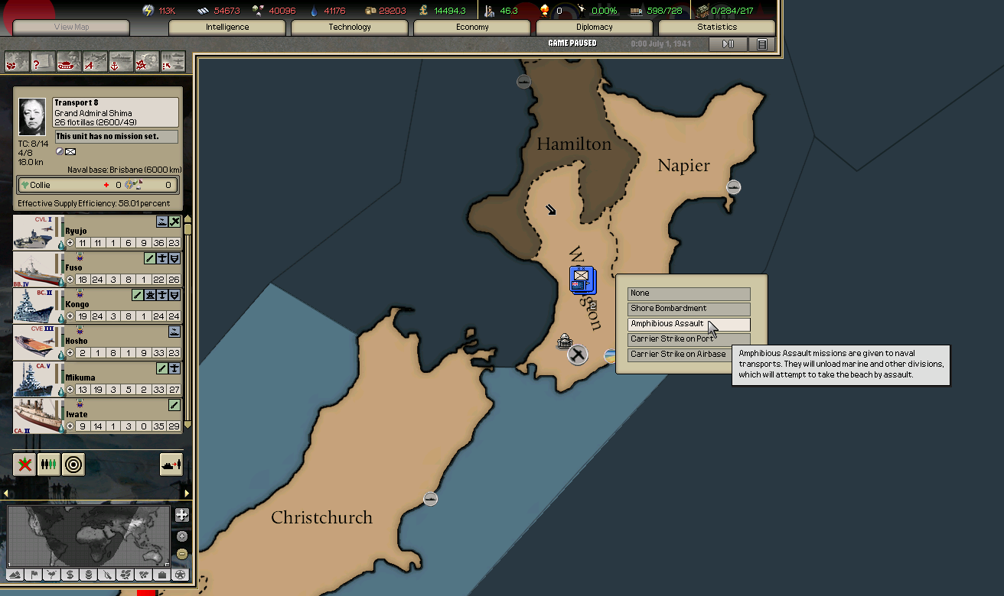Image resolution: width=1004 pixels, height=596 pixels.
Task: Toggle the play/pause game button
Action: [728, 44]
